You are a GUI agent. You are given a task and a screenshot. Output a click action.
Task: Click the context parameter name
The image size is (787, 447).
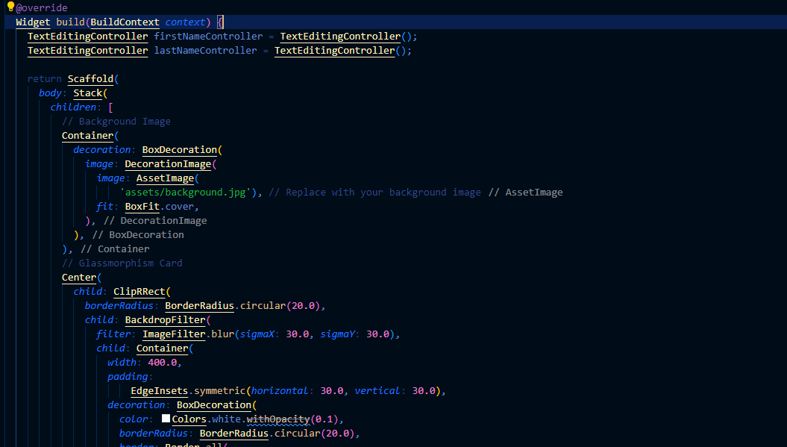[x=185, y=22]
